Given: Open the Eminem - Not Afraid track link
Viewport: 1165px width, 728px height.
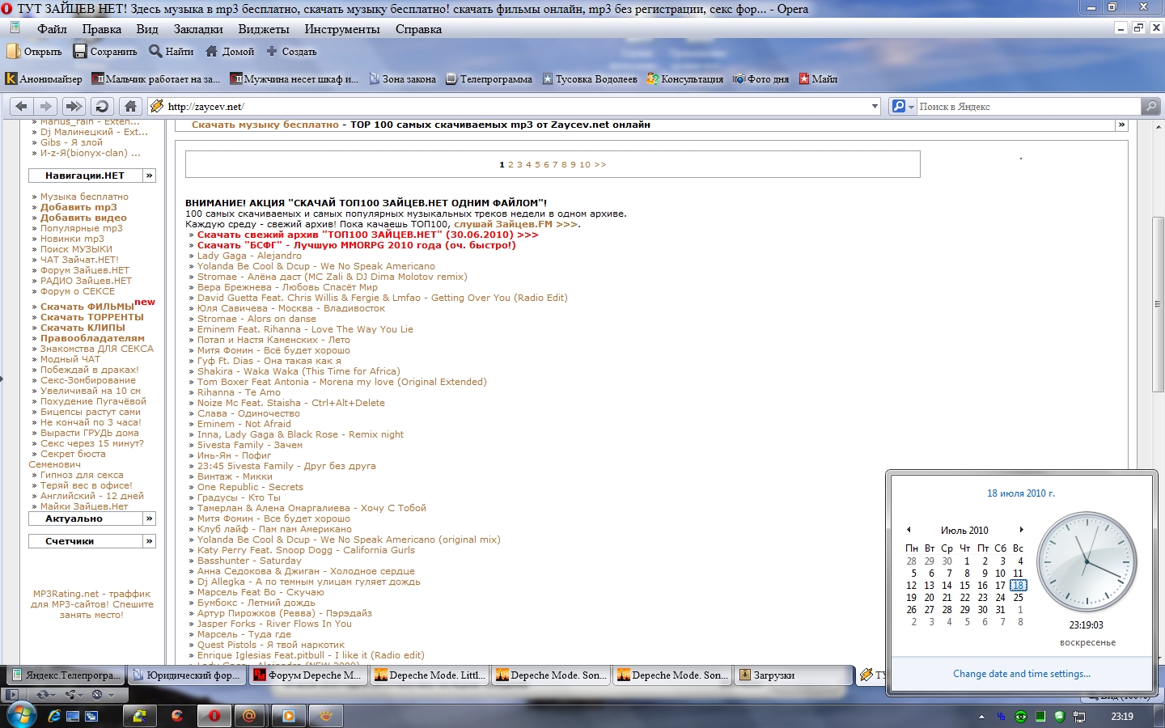Looking at the screenshot, I should [244, 424].
